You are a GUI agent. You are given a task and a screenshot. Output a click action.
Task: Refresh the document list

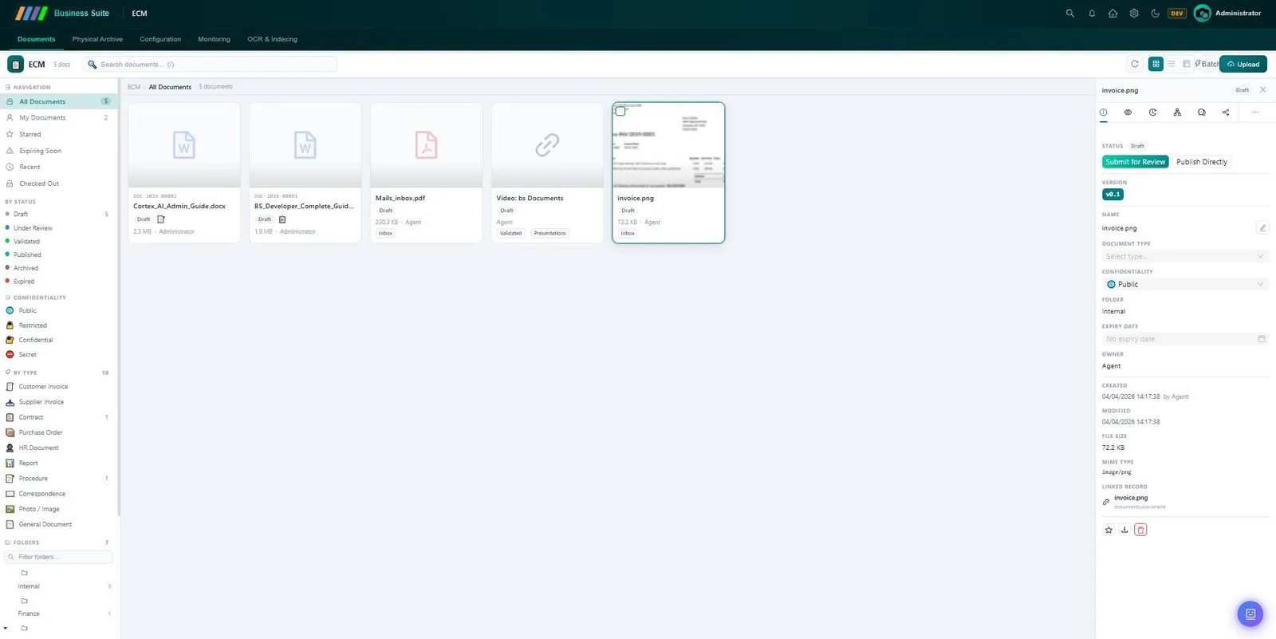coord(1135,64)
